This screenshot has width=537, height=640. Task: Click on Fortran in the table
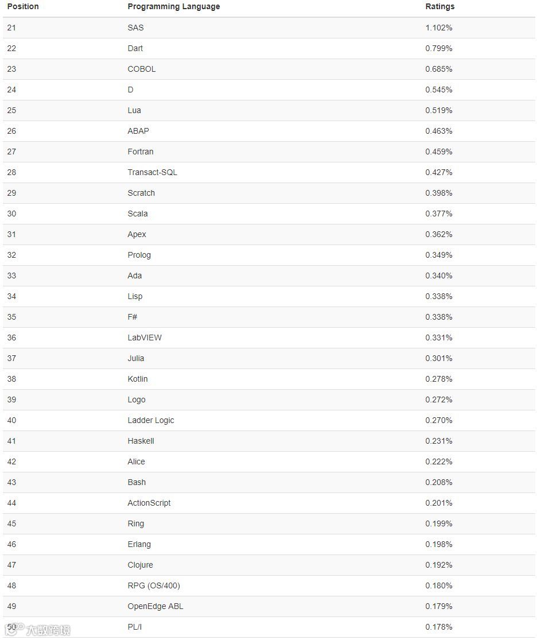pos(141,152)
